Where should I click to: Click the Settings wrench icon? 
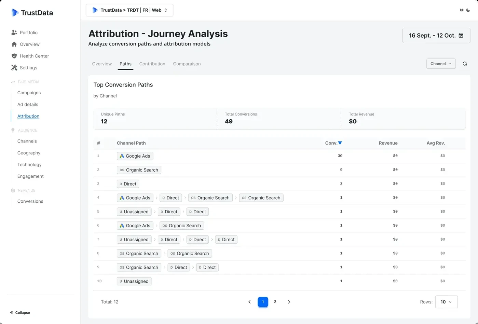tap(14, 68)
